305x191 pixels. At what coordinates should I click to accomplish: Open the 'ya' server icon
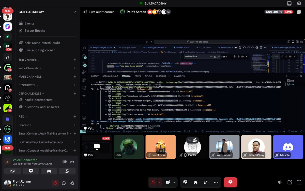(8, 57)
